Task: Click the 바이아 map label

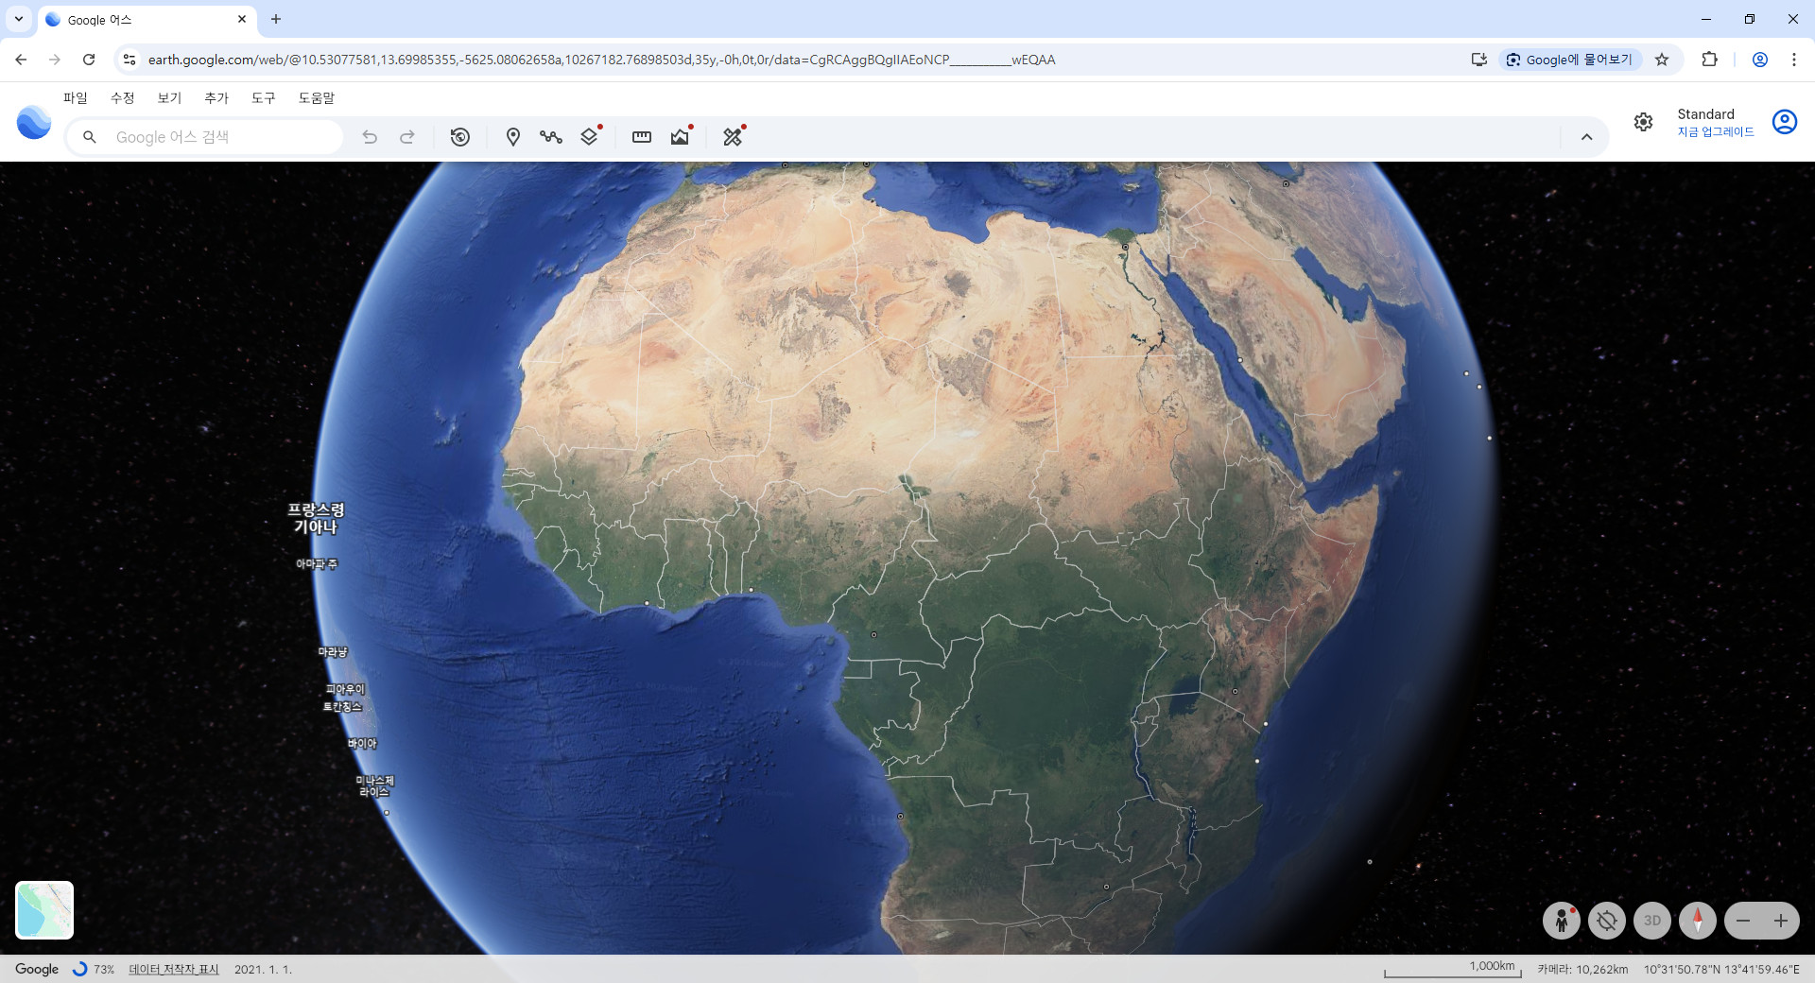Action: click(x=362, y=744)
